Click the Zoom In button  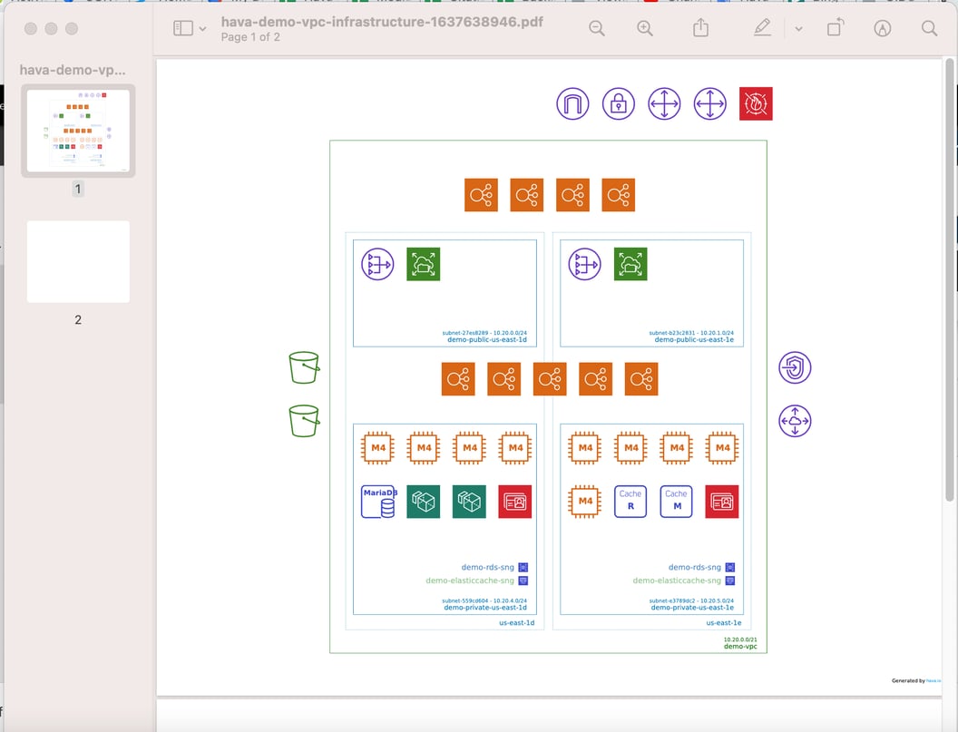(x=645, y=28)
